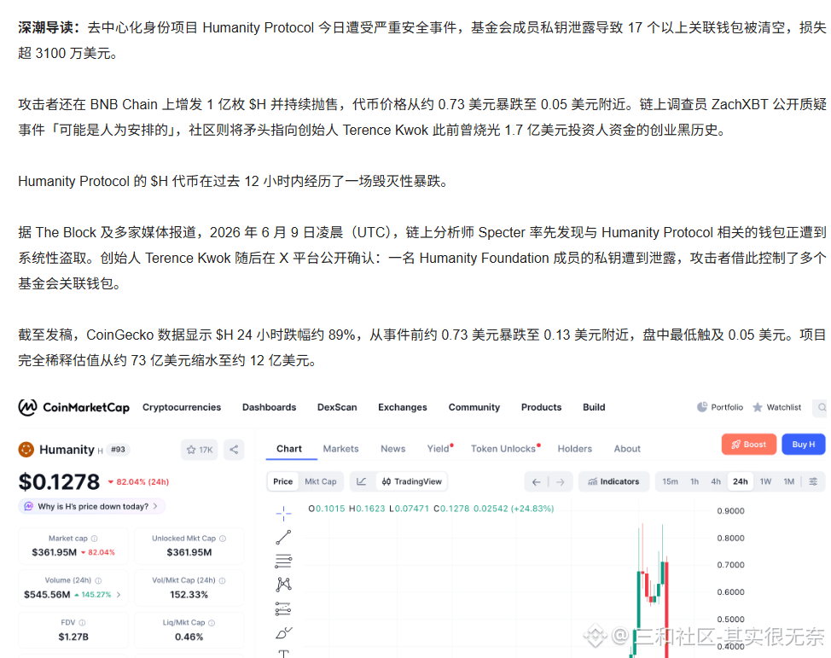Set chart interval to 24h
Image resolution: width=831 pixels, height=658 pixels.
pyautogui.click(x=741, y=481)
